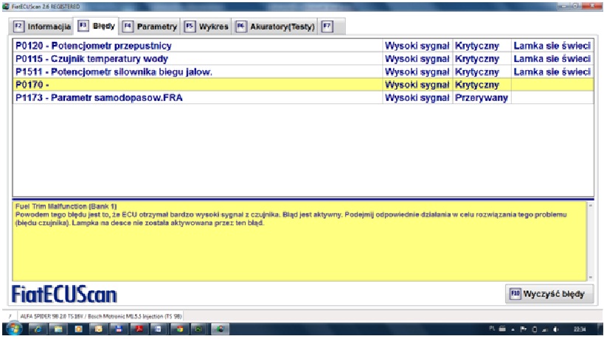604x339 pixels.
Task: Click ALFA SPIDER ECU status bar entry
Action: click(x=101, y=316)
